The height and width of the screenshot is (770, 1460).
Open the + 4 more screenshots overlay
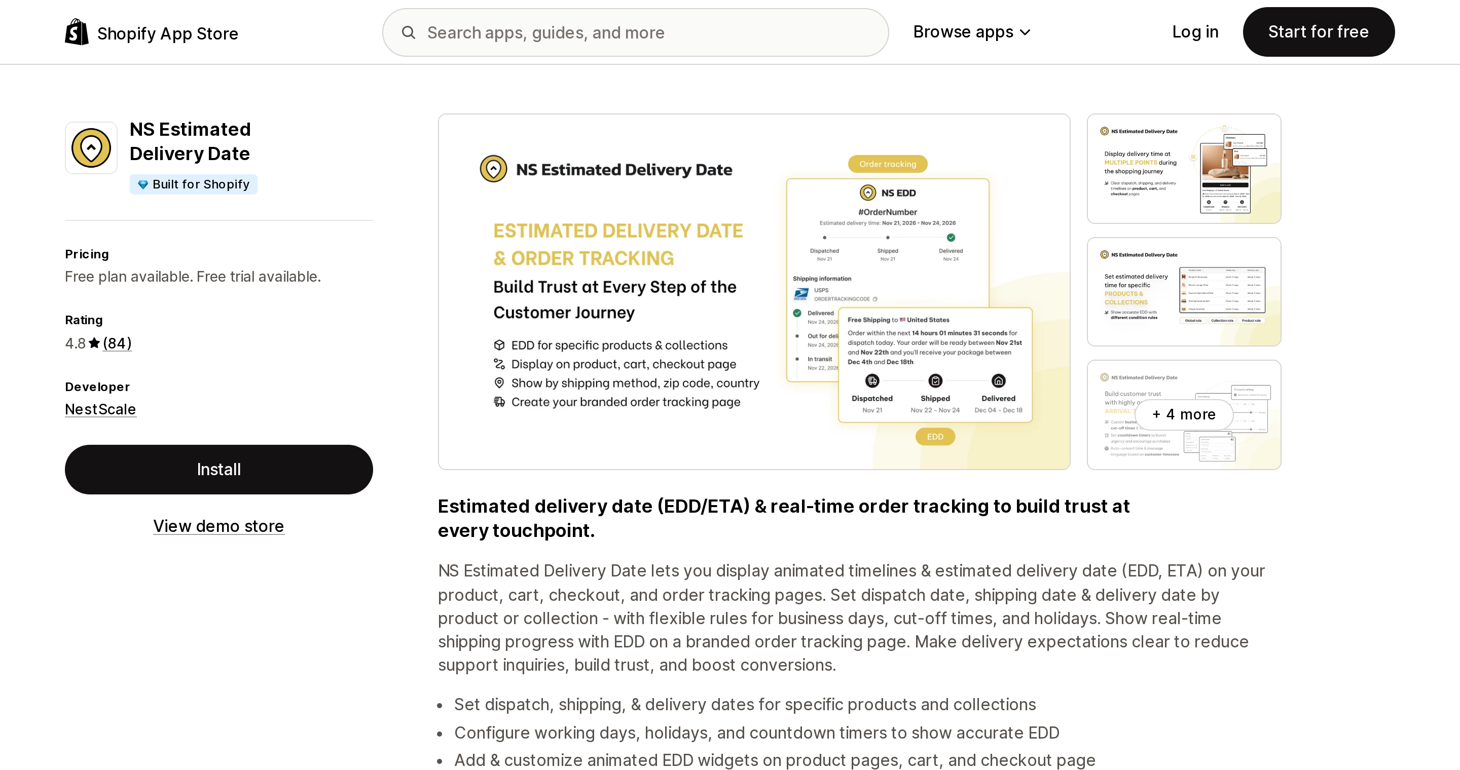pos(1184,414)
